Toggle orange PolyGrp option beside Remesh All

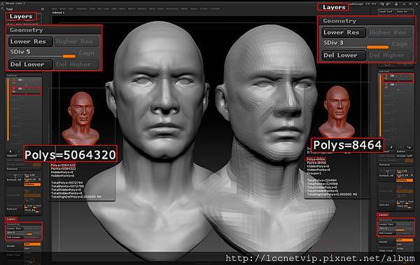pos(32,184)
